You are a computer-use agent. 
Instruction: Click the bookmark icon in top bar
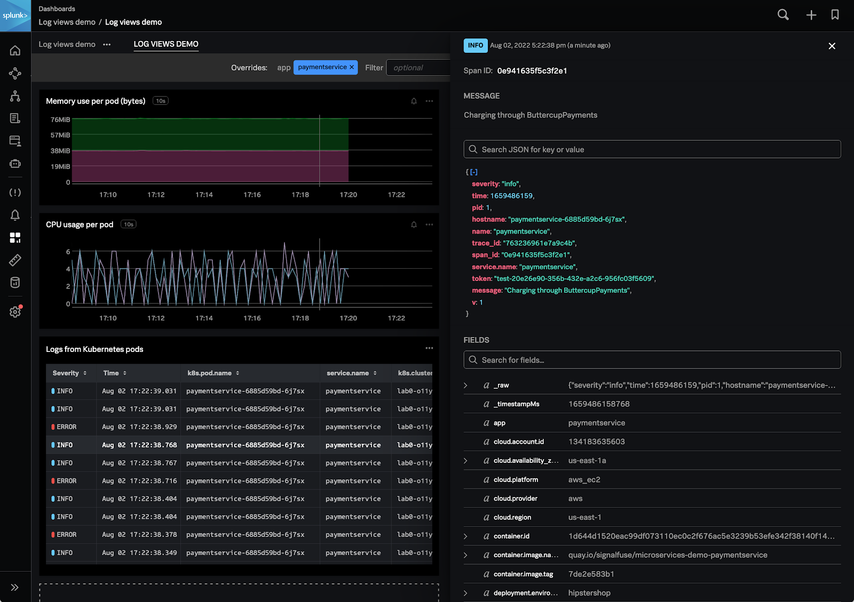835,15
